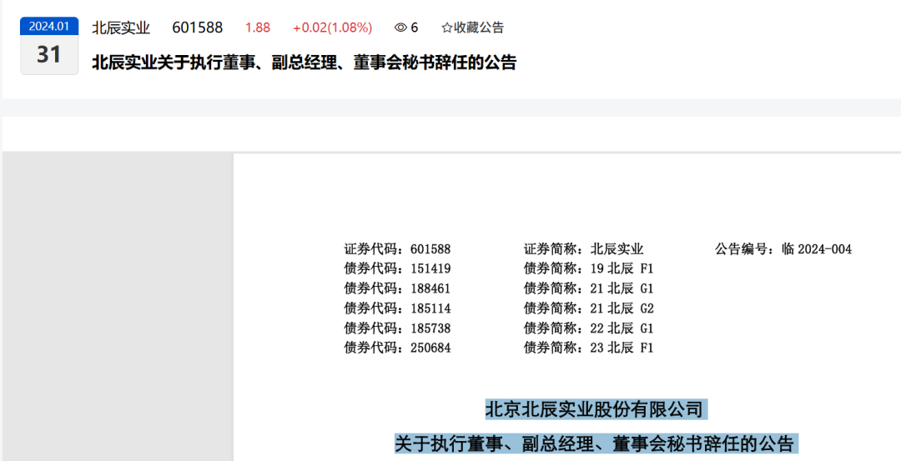Click 债券代码：151419

tap(397, 268)
